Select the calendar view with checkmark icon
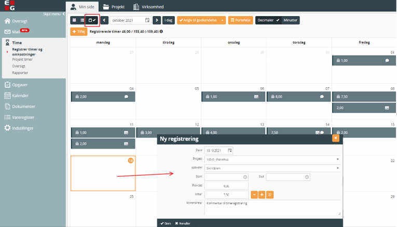The height and width of the screenshot is (227, 397). pos(92,20)
